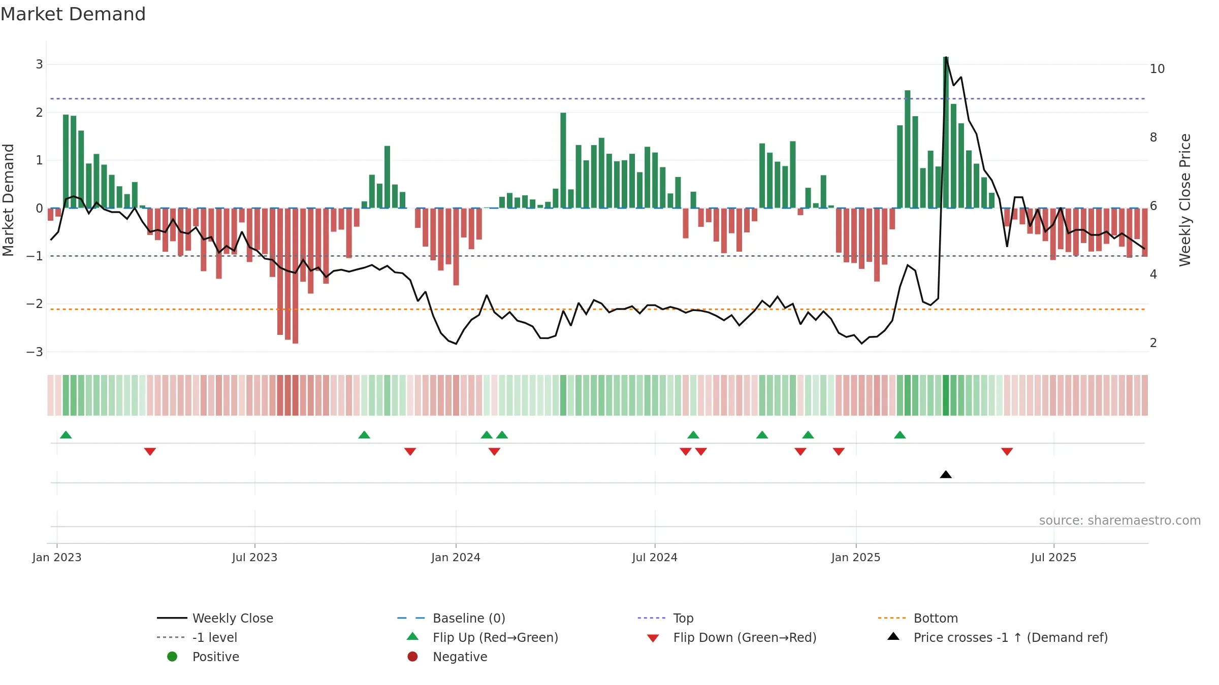Click the rotated Market Demand axis label
1219x685 pixels.
[8, 200]
